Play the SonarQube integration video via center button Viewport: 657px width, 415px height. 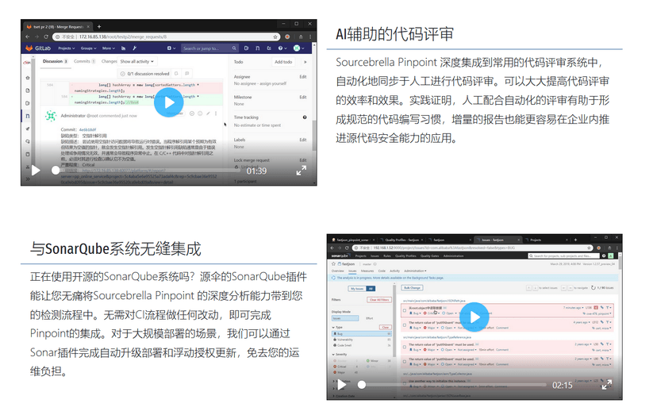coord(474,317)
